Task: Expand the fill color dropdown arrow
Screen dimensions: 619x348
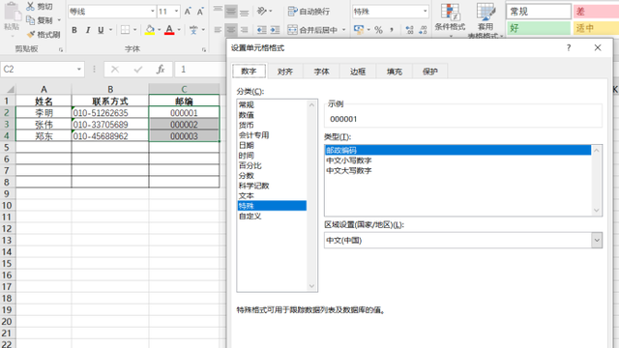Action: tap(159, 30)
